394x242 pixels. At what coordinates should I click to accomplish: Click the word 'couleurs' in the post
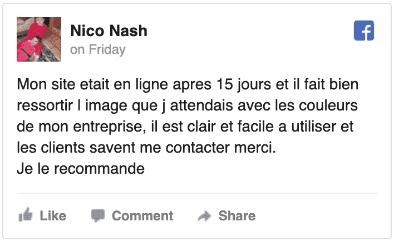click(328, 105)
